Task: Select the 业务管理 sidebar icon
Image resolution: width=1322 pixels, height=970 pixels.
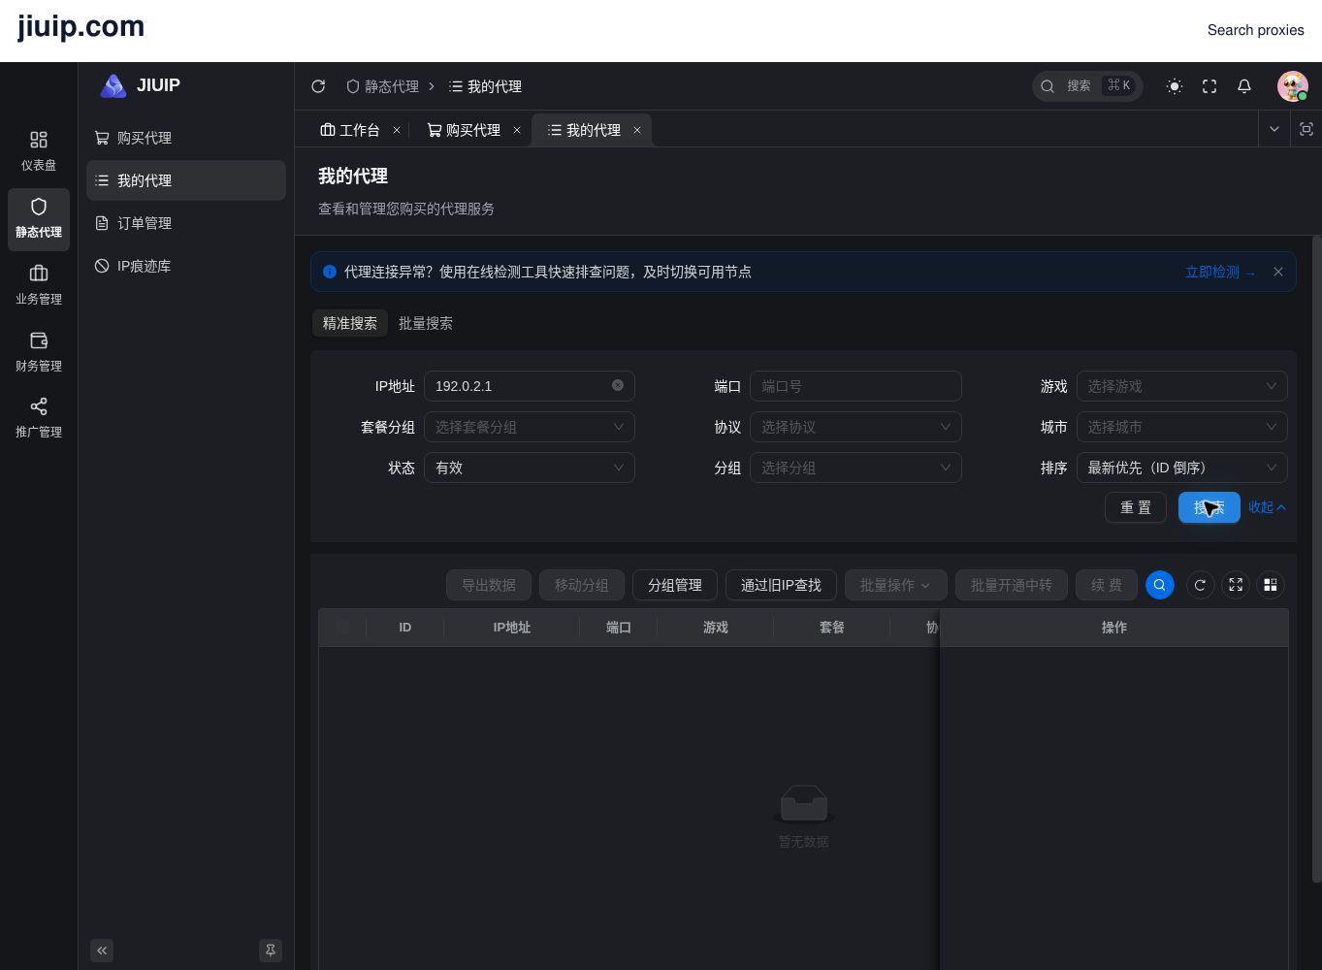Action: pos(39,285)
